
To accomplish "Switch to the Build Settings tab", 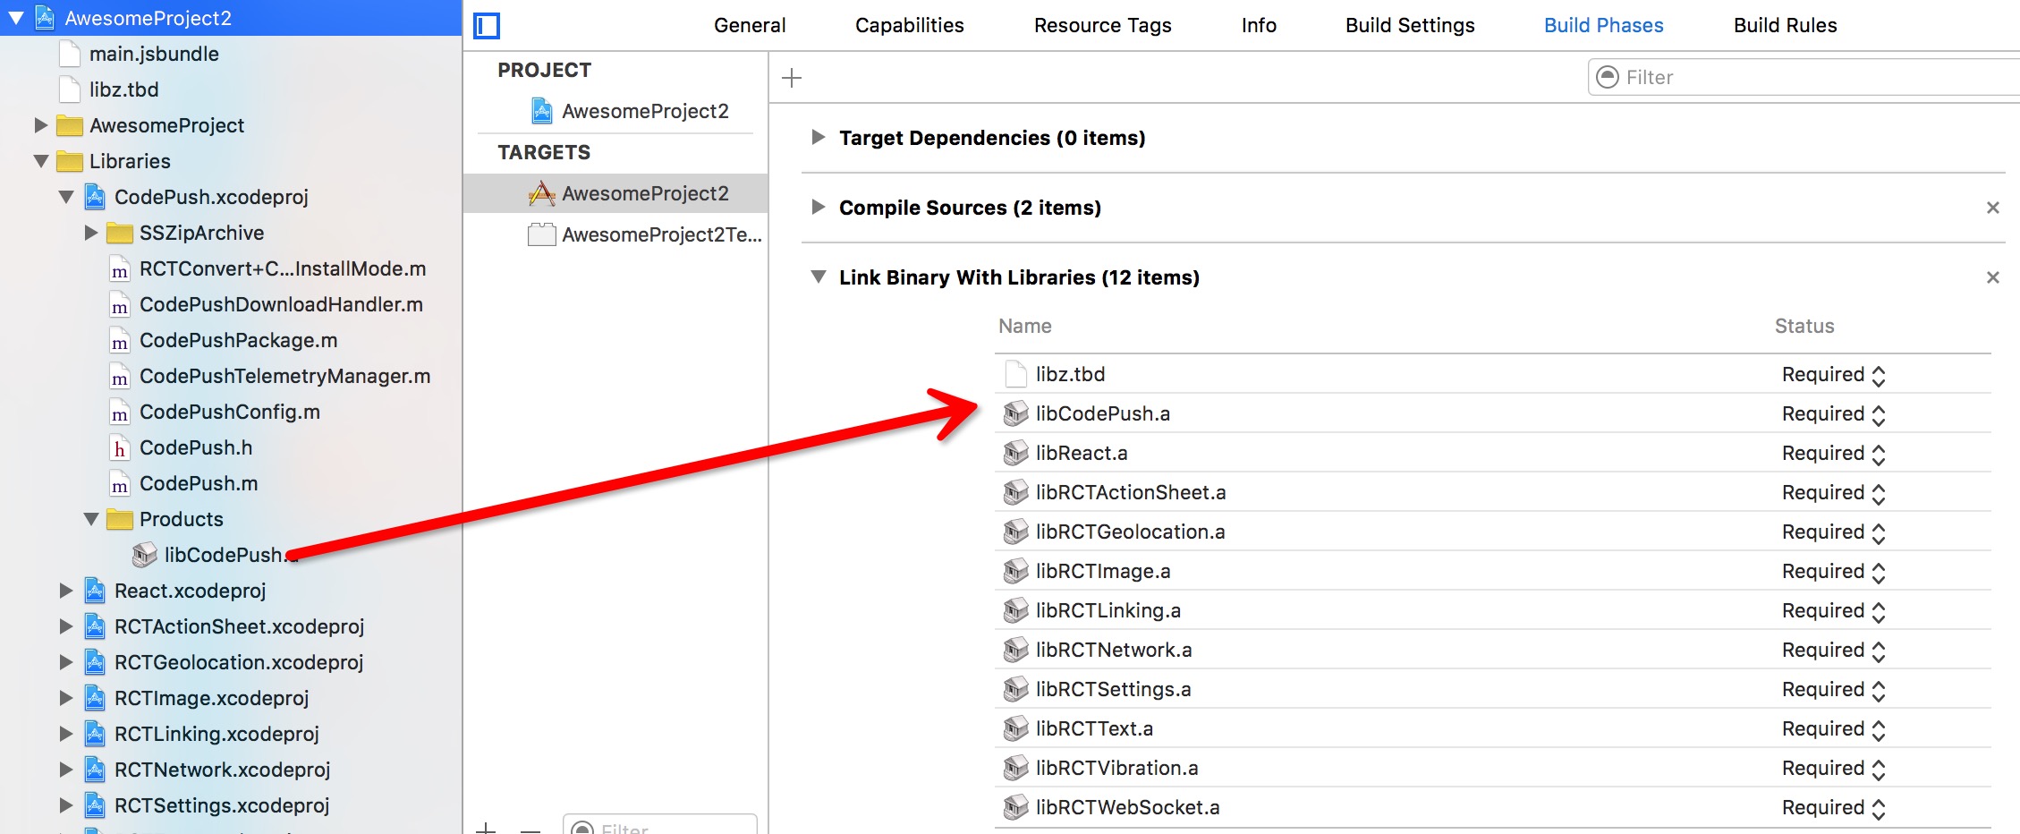I will click(x=1408, y=25).
